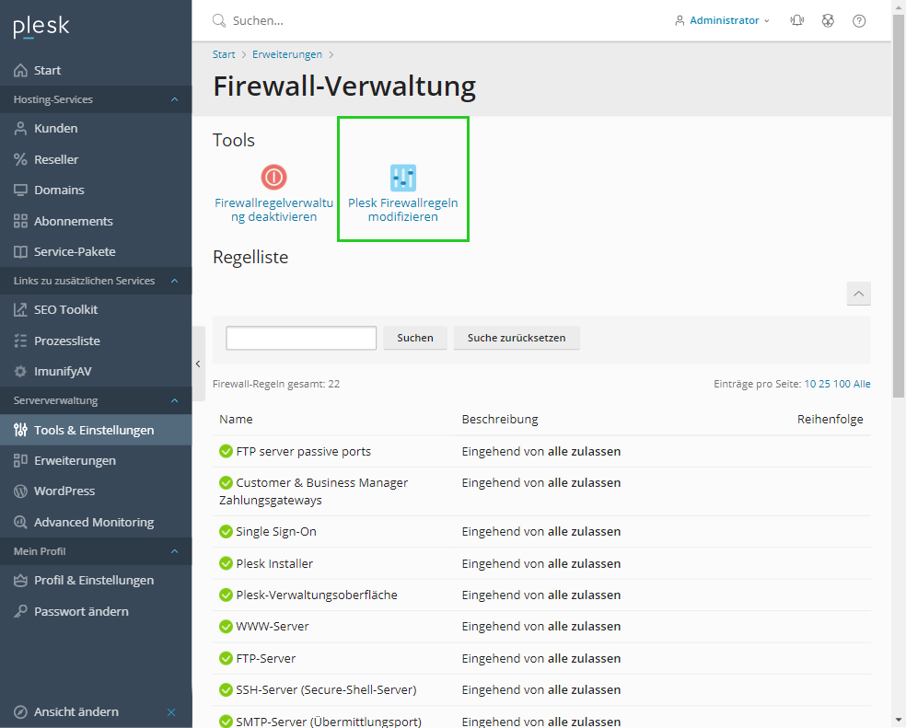Screen dimensions: 906x728
Task: Collapse the search panel with up chevron
Action: pos(859,294)
